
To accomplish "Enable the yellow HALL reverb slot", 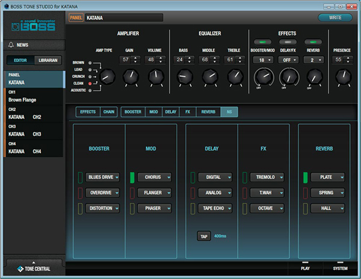I will click(305, 209).
